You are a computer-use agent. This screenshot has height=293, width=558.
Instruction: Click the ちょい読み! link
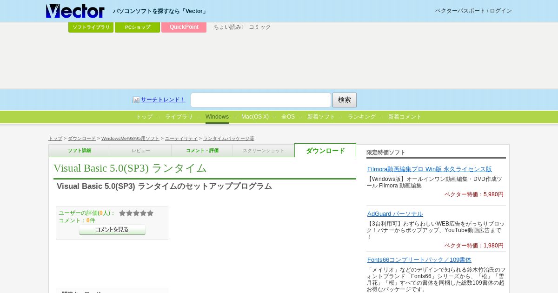[x=228, y=27]
